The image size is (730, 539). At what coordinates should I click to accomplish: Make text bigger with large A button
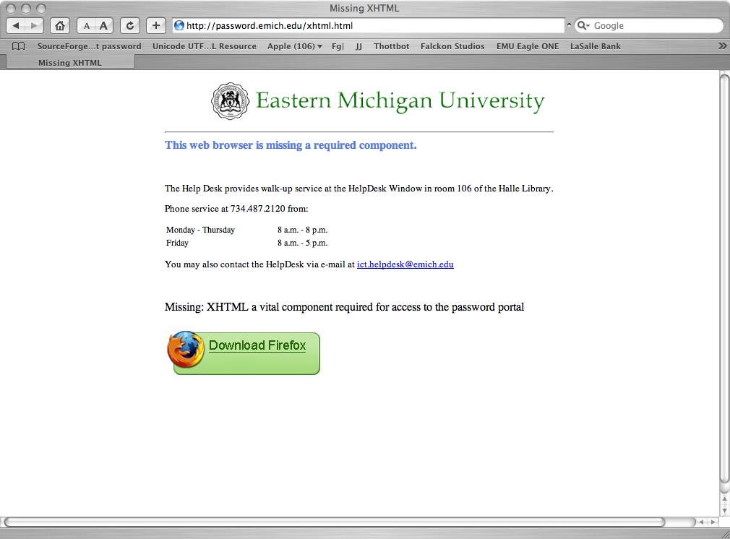tap(103, 25)
